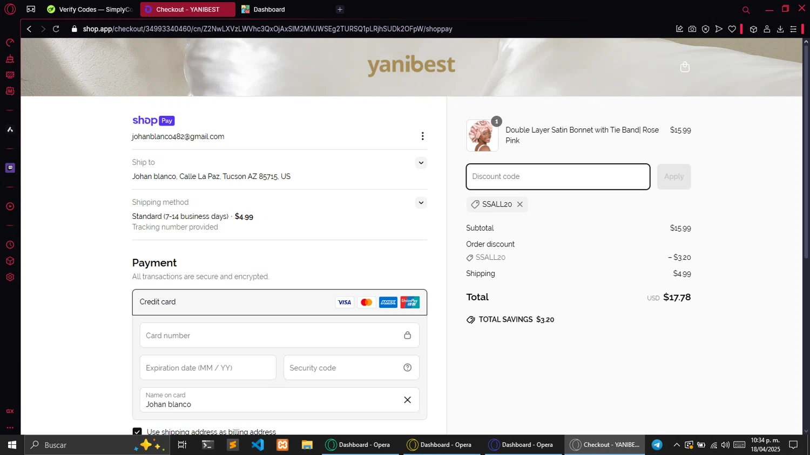
Task: Click the total amount $17.78
Action: (677, 297)
